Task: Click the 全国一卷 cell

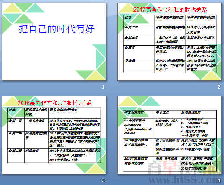Action: pos(16,124)
